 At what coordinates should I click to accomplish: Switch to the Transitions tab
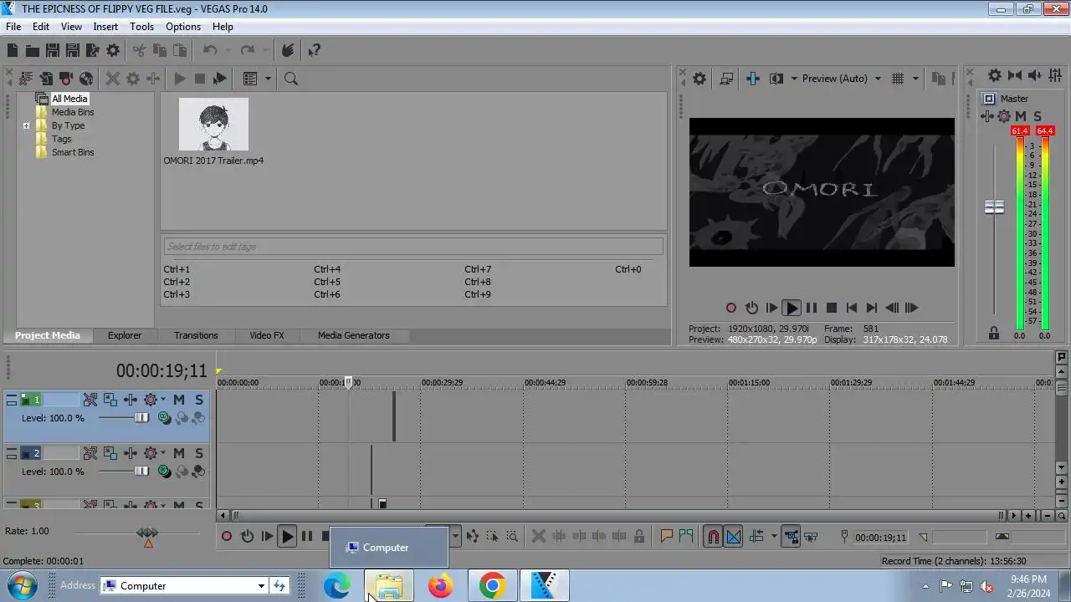coord(196,335)
